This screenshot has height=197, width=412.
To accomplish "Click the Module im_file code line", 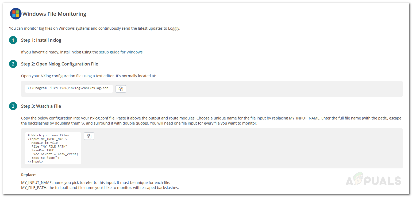I will pos(44,143).
